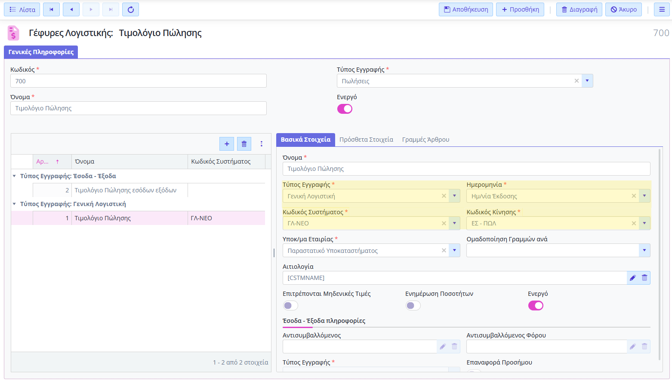Screen dimensions: 672x383
Task: Open the Γραμμές Άρθρου tab
Action: tap(425, 140)
